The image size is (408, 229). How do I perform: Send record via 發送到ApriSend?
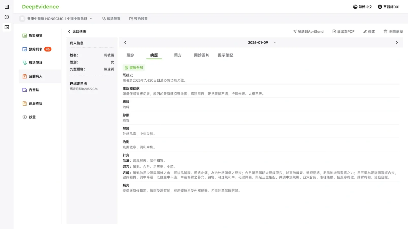pos(308,32)
